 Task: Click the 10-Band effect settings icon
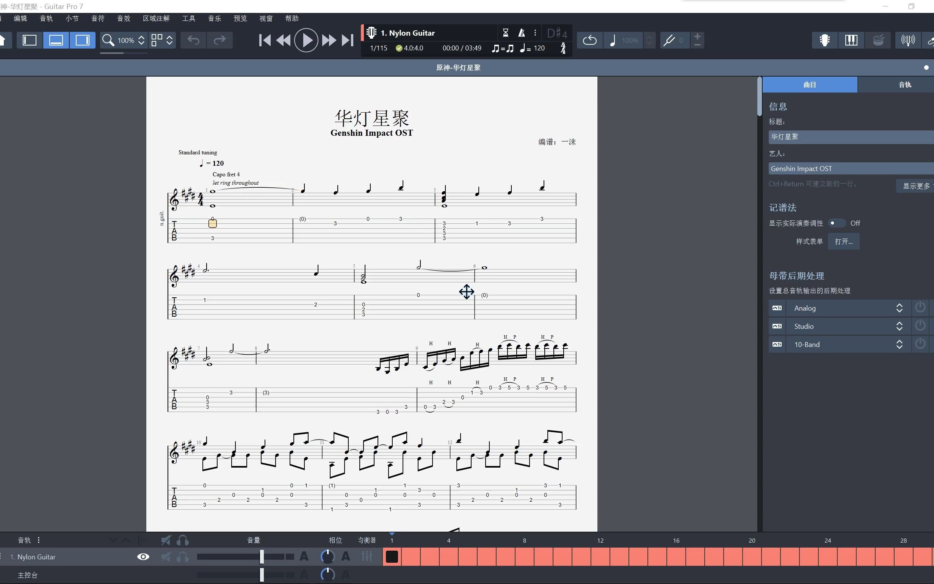click(777, 344)
